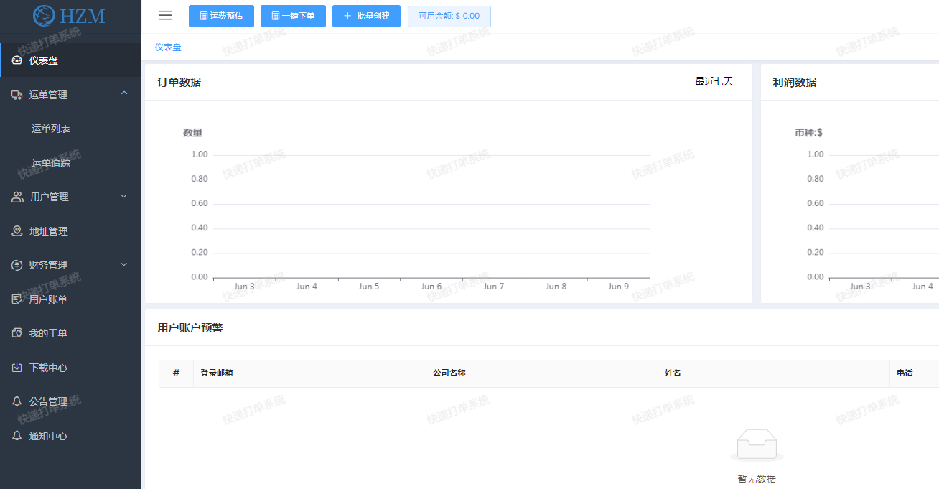Image resolution: width=939 pixels, height=489 pixels.
Task: Click the download icon for 下载中心
Action: [x=17, y=368]
